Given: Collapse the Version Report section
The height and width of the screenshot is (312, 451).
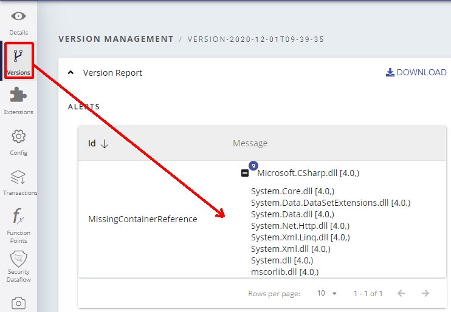Looking at the screenshot, I should [x=71, y=73].
